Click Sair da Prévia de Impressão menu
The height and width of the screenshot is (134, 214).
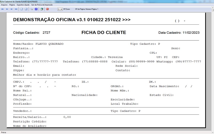pyautogui.click(x=42, y=5)
